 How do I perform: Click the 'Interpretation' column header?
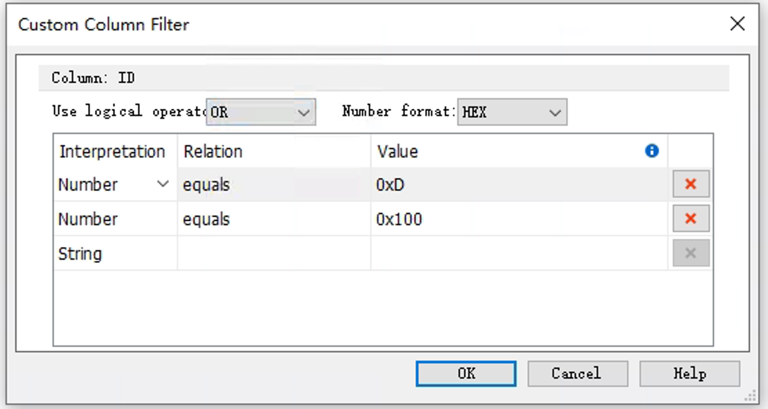[x=115, y=151]
